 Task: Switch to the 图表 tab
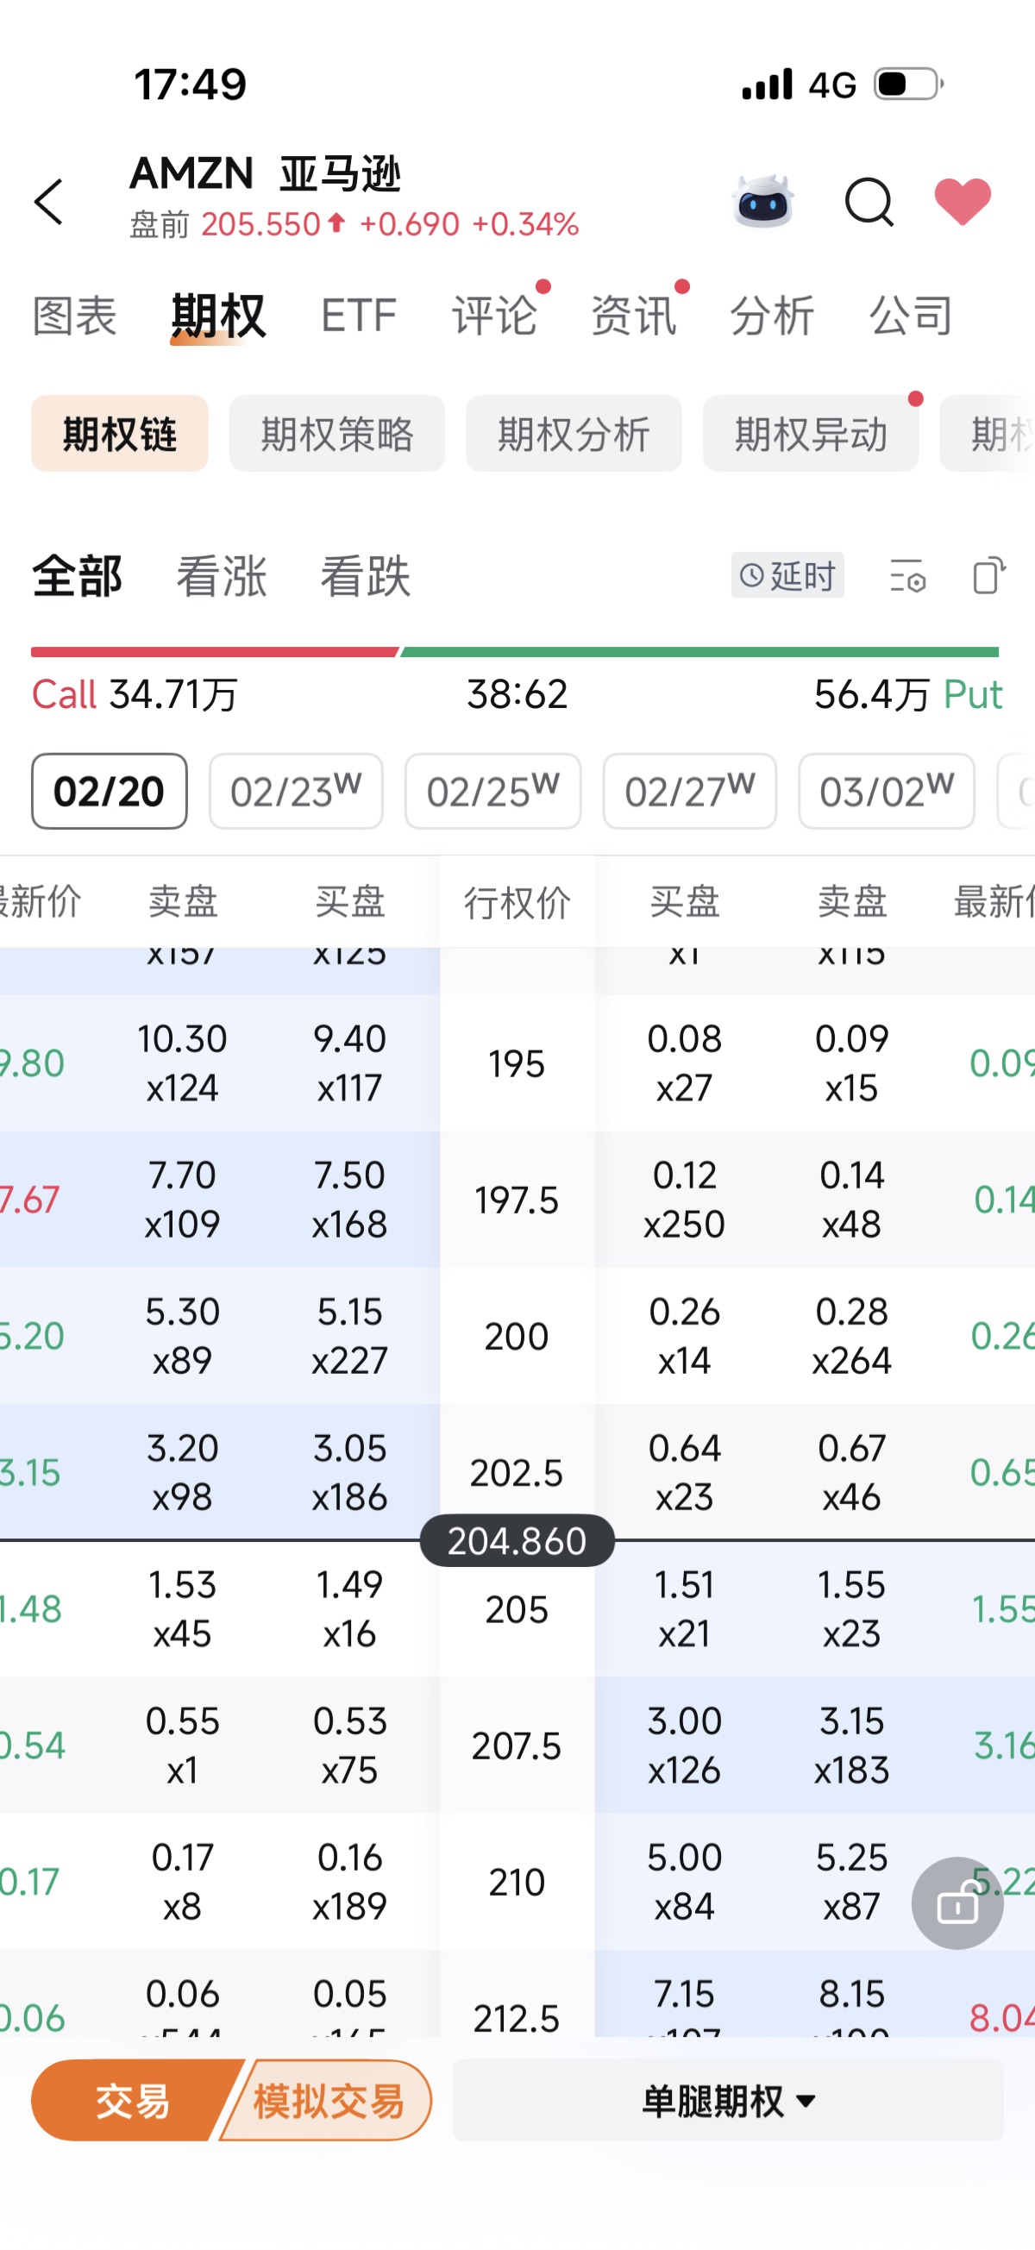coord(75,316)
